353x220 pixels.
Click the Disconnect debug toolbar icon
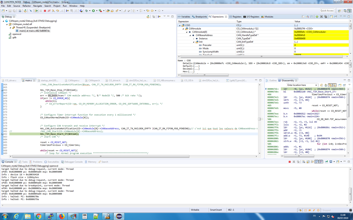(x=49, y=11)
